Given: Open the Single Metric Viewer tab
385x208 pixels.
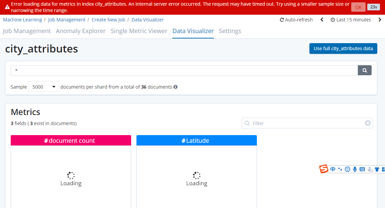Looking at the screenshot, I should tap(139, 31).
